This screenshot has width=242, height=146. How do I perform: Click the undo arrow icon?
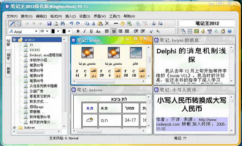point(71,23)
